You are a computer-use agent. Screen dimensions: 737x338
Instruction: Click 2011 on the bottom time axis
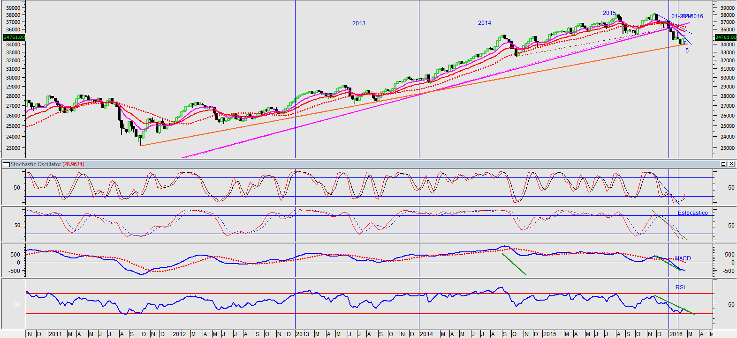[x=55, y=334]
